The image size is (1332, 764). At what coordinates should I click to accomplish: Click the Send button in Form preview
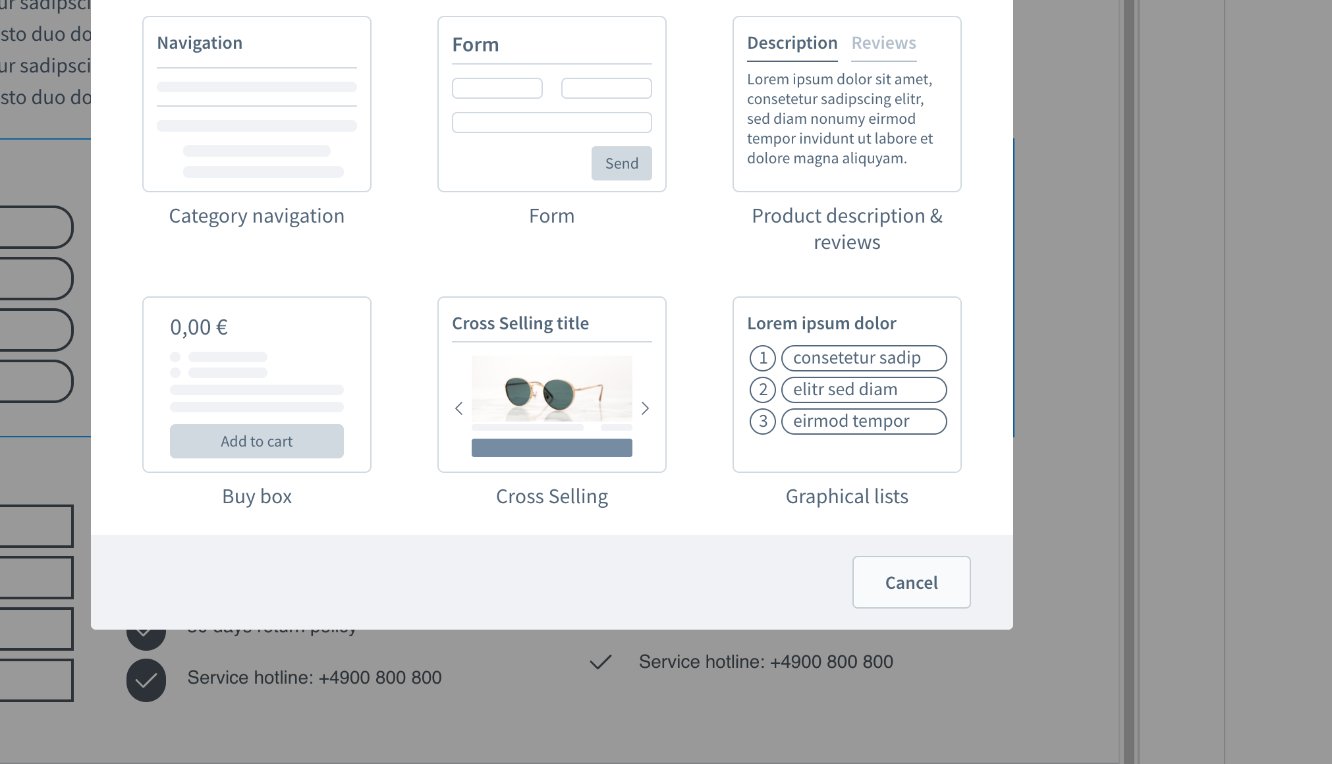click(x=622, y=163)
